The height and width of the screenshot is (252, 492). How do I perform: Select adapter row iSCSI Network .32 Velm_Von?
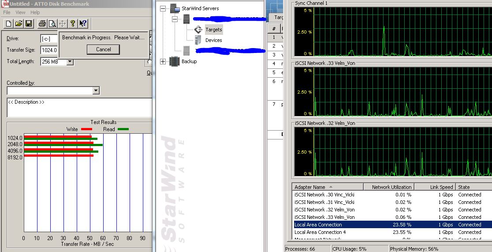click(x=392, y=210)
